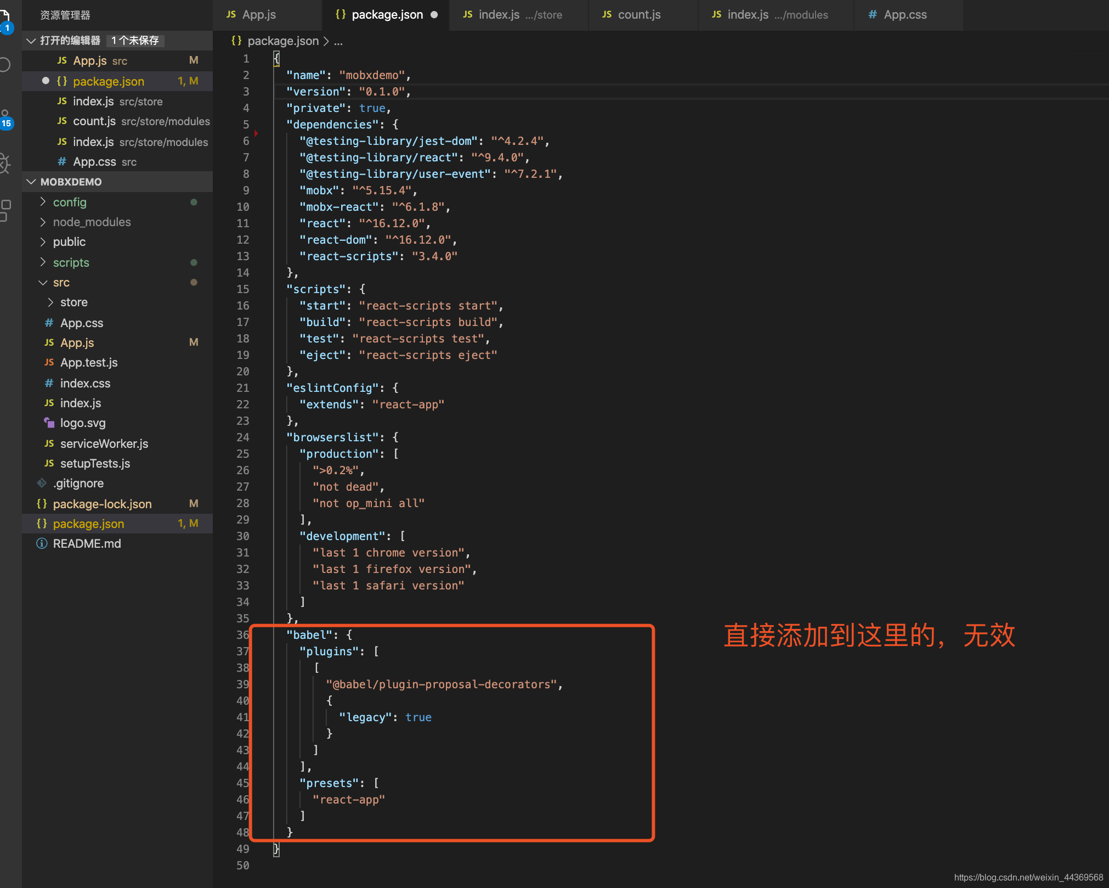Click braces icon on package.json tab
Image resolution: width=1109 pixels, height=888 pixels.
tap(341, 15)
